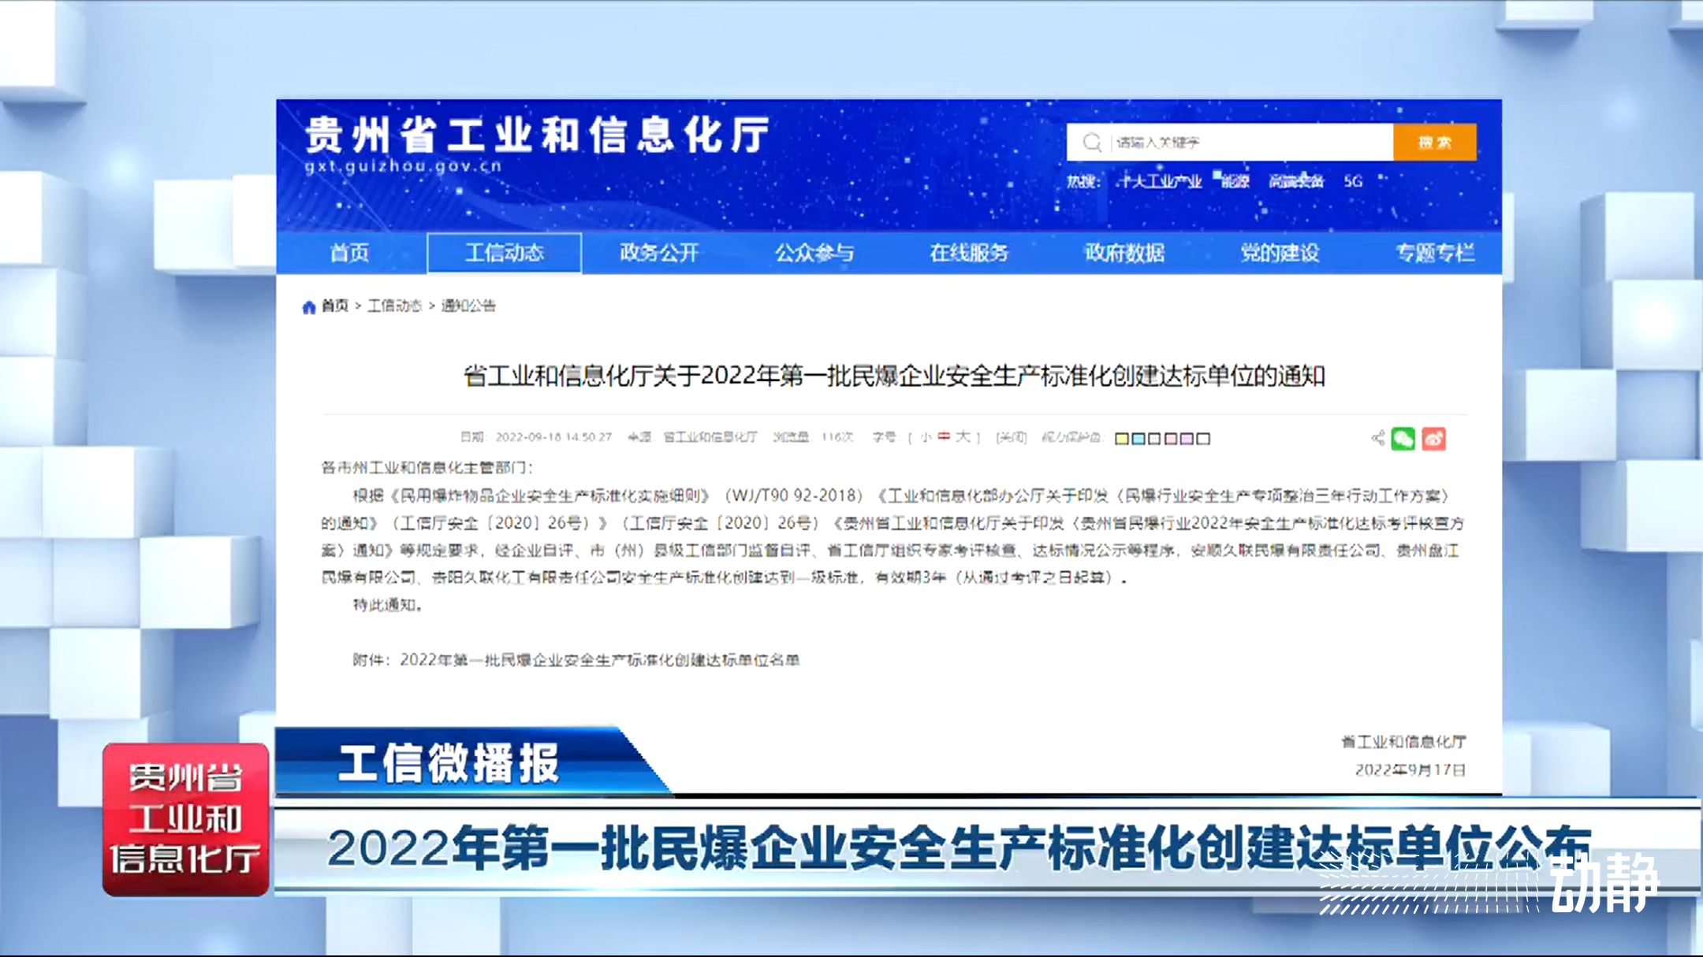The width and height of the screenshot is (1703, 957).
Task: Share article via Weibo icon
Action: pos(1434,439)
